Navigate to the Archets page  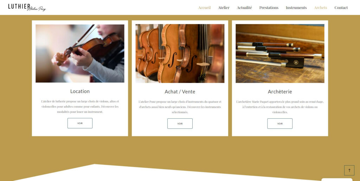point(321,8)
